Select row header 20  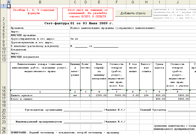[4, 110]
